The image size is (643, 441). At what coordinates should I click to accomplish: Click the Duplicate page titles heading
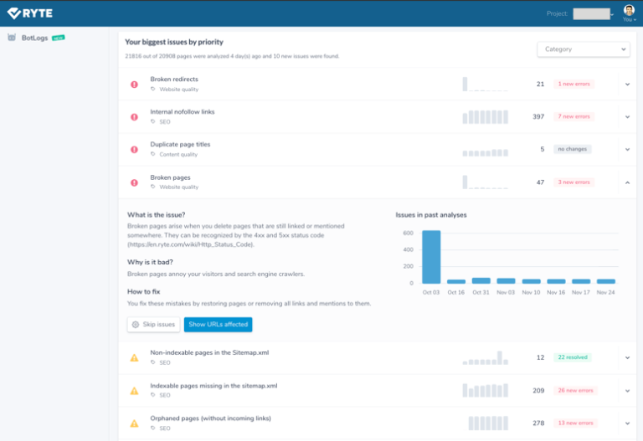[180, 144]
